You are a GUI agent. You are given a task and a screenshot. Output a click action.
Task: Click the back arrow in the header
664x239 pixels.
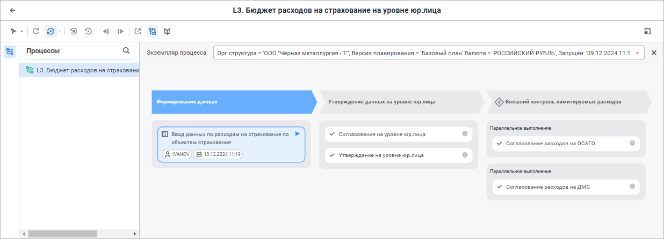click(12, 10)
